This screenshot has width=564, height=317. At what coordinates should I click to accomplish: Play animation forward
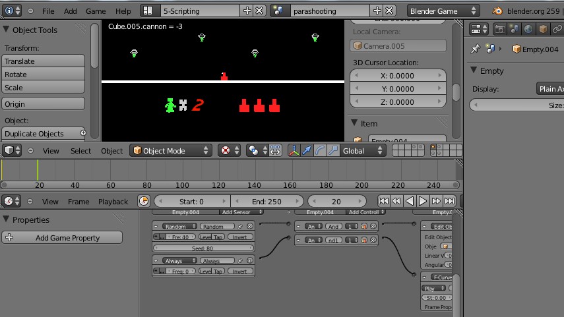[423, 201]
